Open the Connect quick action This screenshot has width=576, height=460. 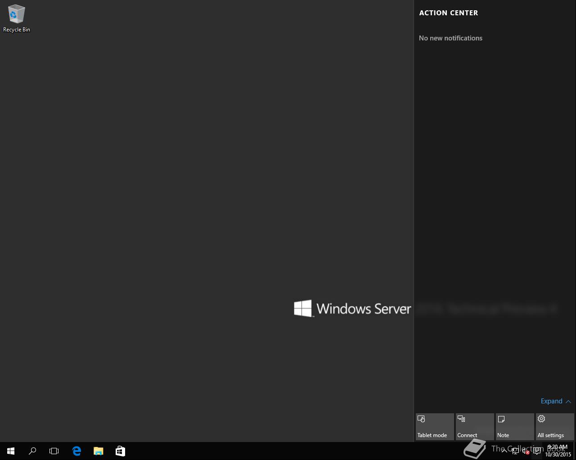pos(475,427)
